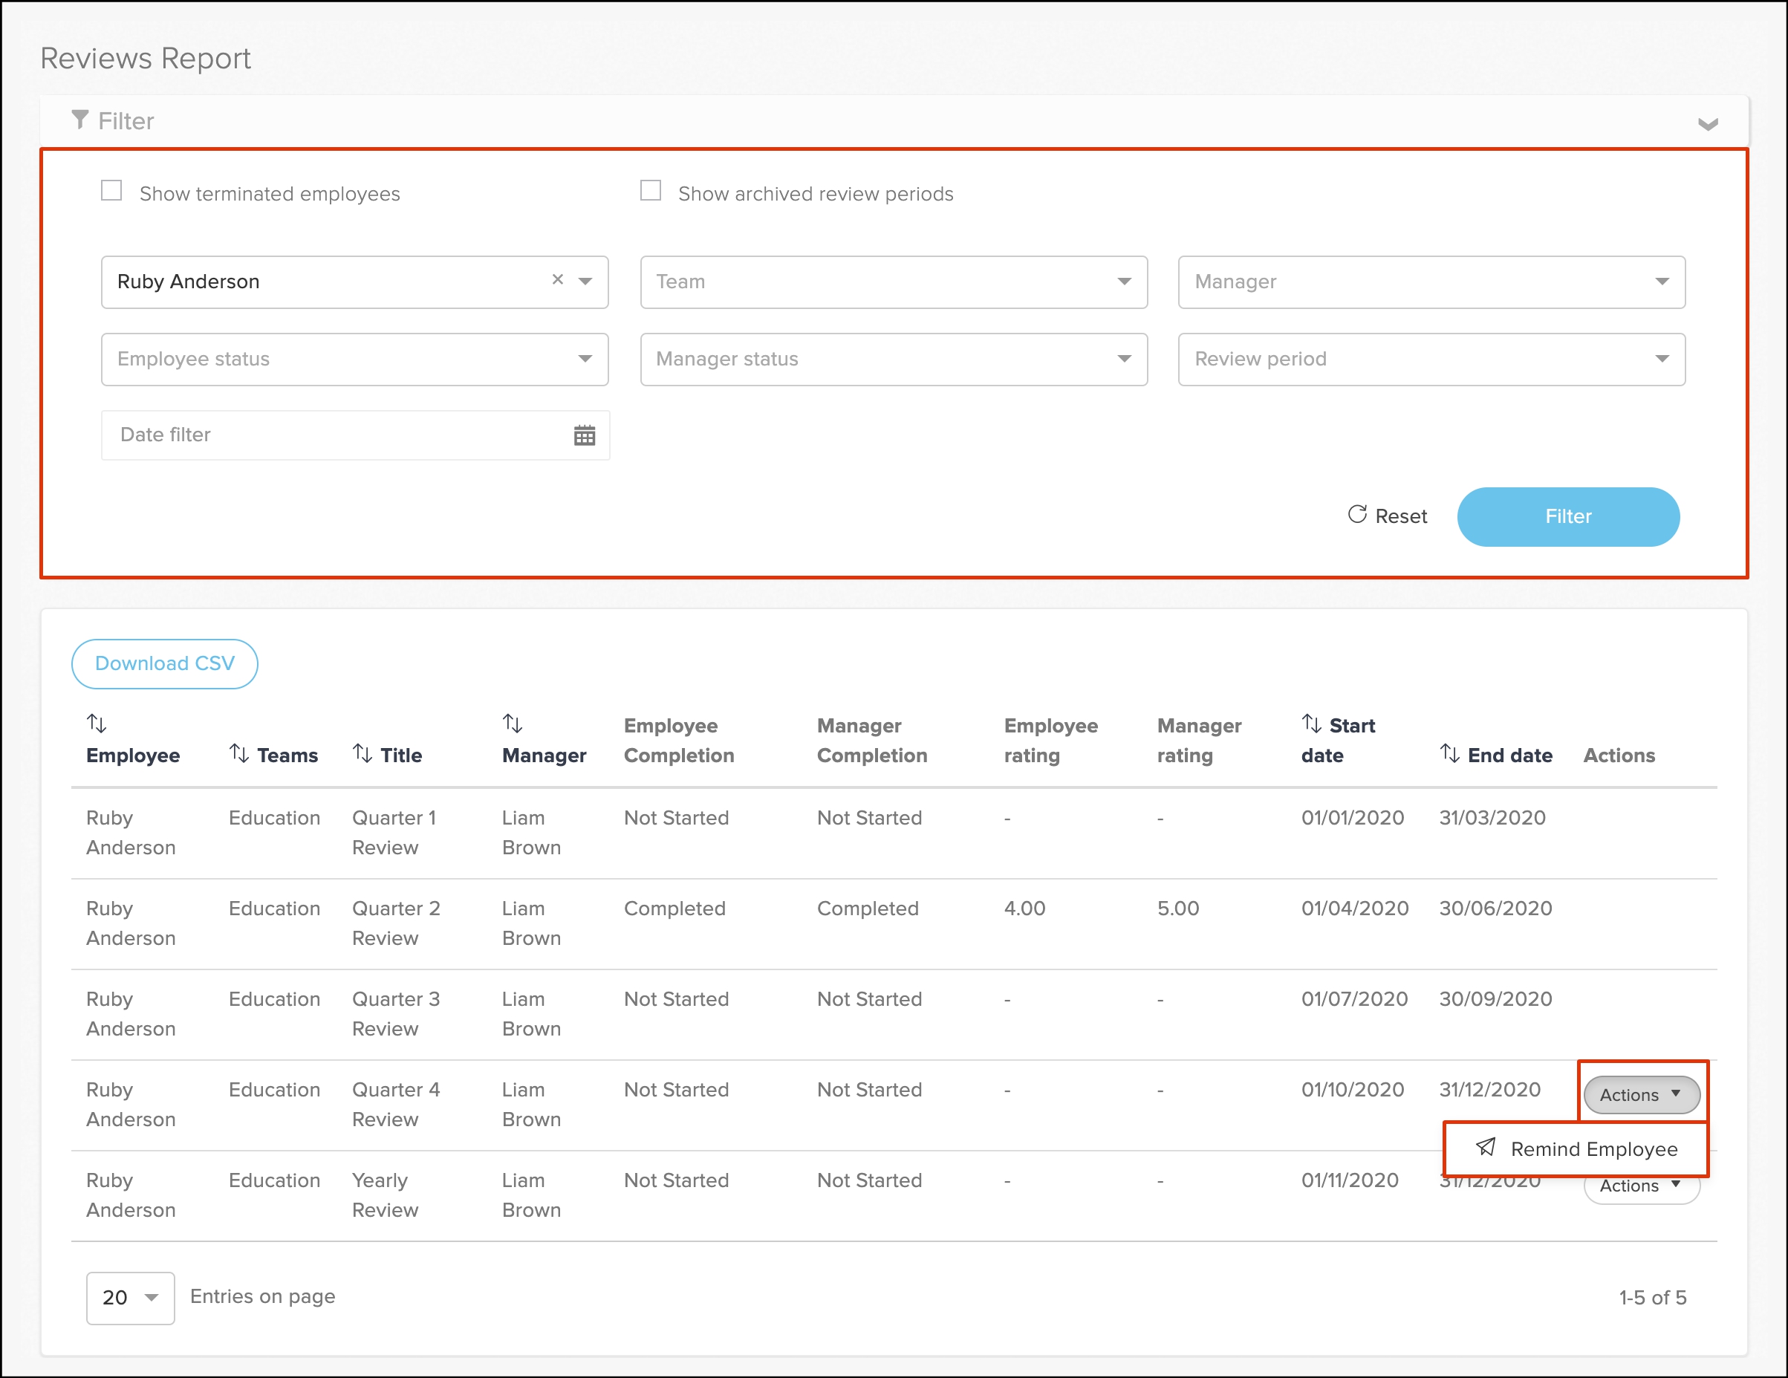Click Completed in the Employee Completion column
Screen dimensions: 1788x1378
tap(674, 908)
